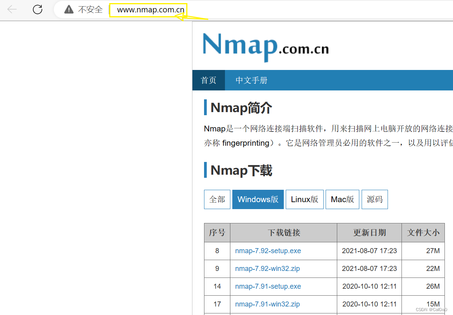Screen dimensions: 453x315
Task: Select the Mac版 download filter
Action: click(x=342, y=199)
